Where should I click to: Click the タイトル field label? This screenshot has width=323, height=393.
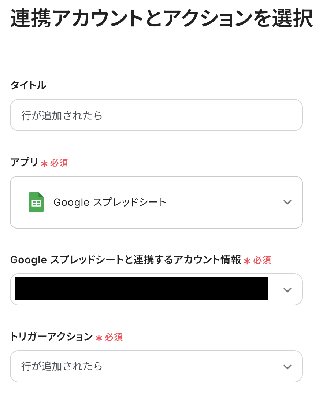tap(28, 85)
